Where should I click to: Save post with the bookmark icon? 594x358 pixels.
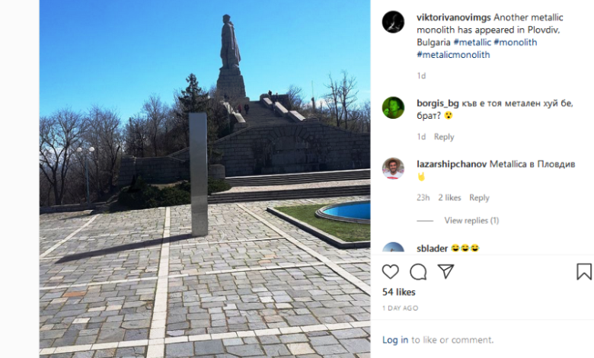click(584, 272)
